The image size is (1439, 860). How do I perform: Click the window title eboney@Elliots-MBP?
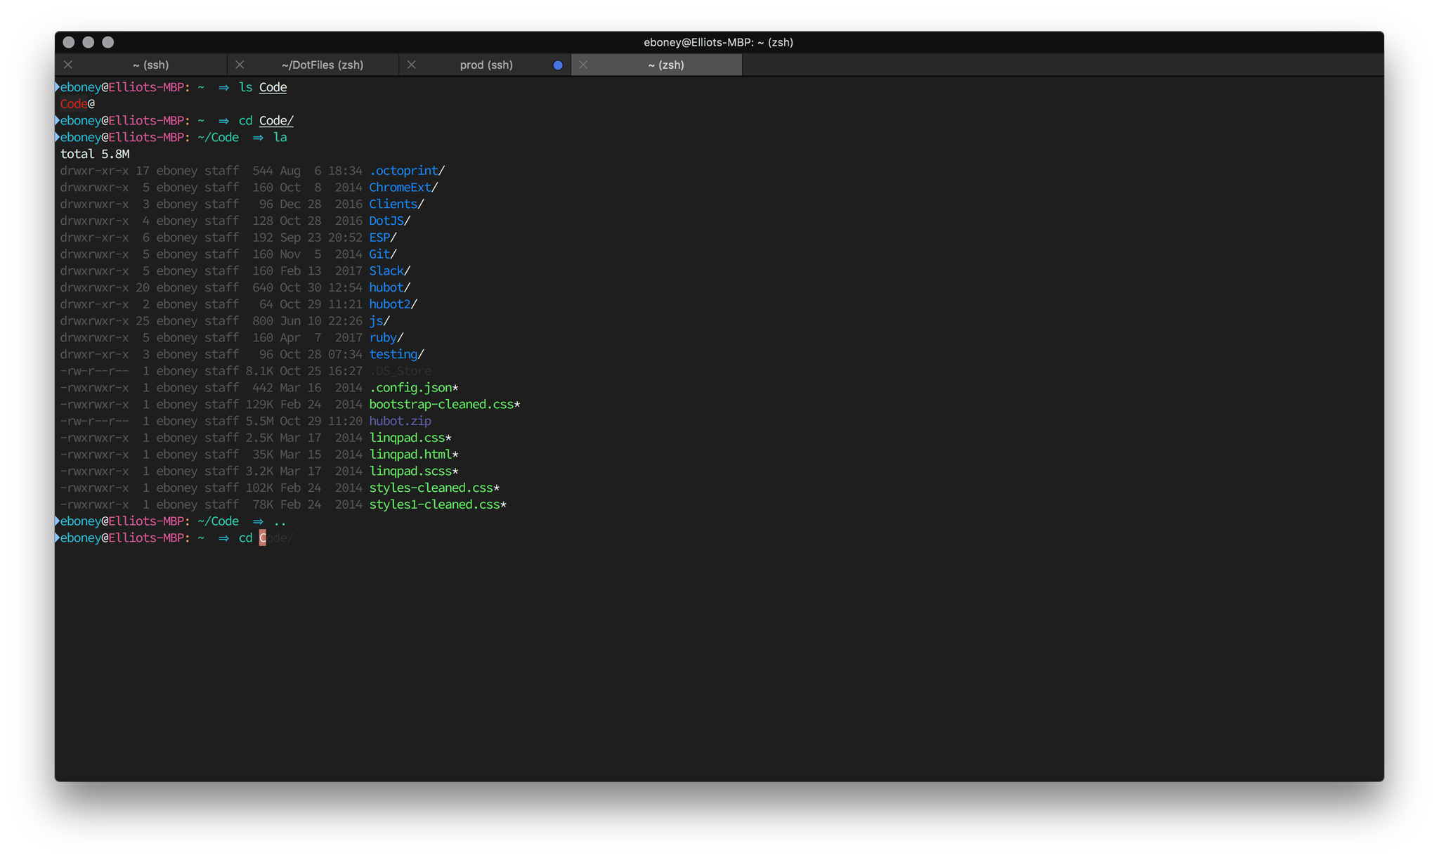click(x=718, y=42)
